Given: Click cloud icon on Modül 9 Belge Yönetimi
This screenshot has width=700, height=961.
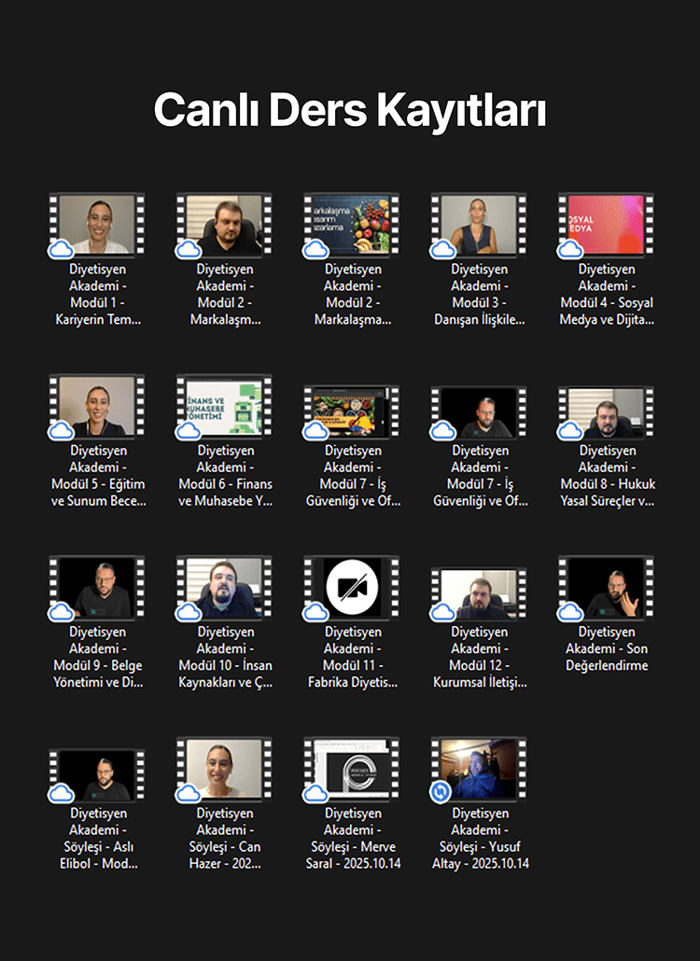Looking at the screenshot, I should coord(62,612).
